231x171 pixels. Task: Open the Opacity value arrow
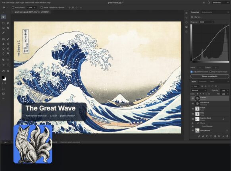point(228,91)
